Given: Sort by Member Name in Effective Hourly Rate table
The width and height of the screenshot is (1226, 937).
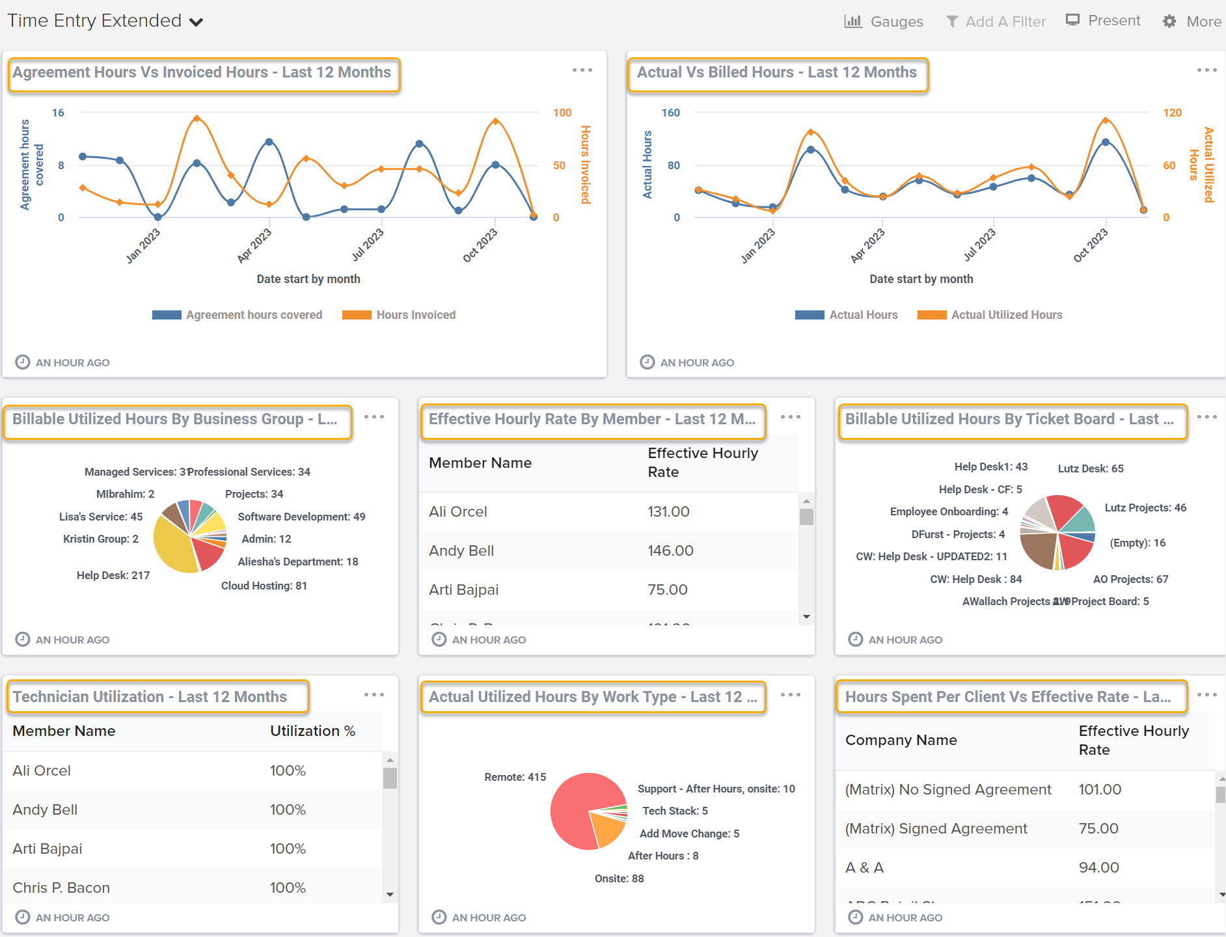Looking at the screenshot, I should tap(480, 463).
